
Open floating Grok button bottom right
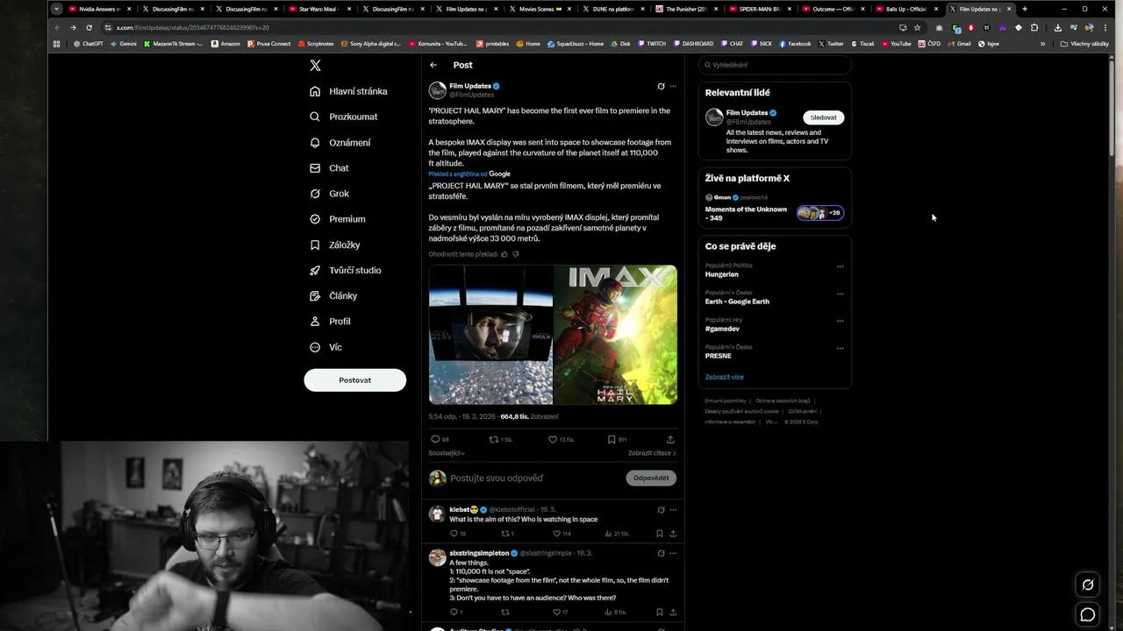coord(1088,585)
